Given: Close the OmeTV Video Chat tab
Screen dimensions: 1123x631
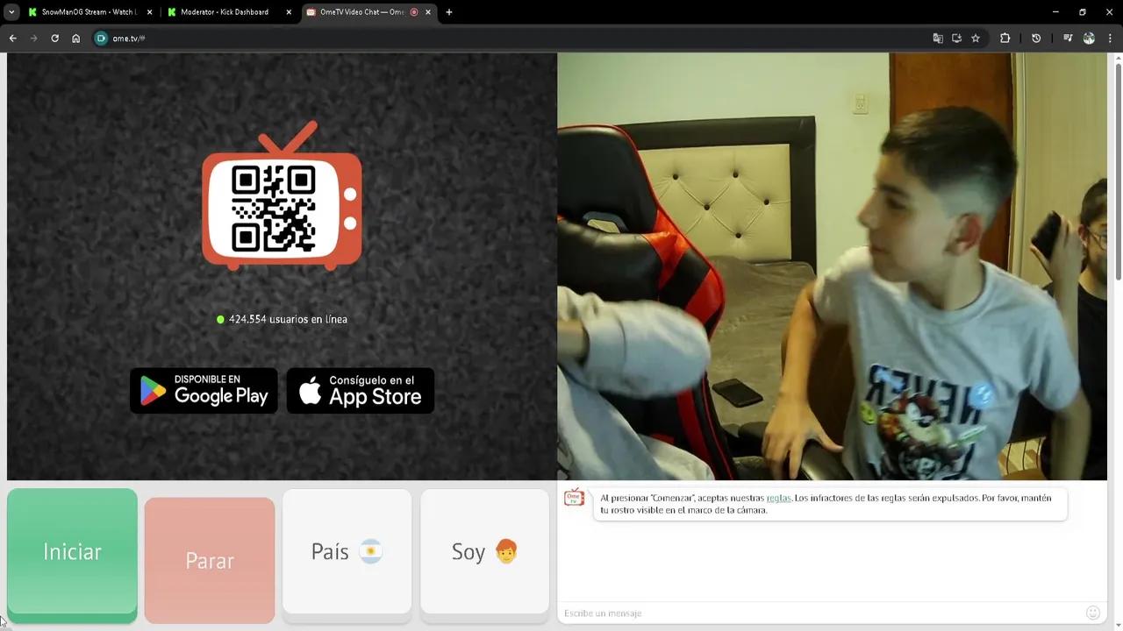Looking at the screenshot, I should click(428, 12).
